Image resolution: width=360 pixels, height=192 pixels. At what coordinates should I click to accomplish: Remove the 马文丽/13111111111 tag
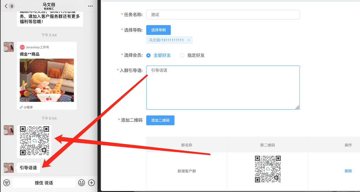(189, 40)
